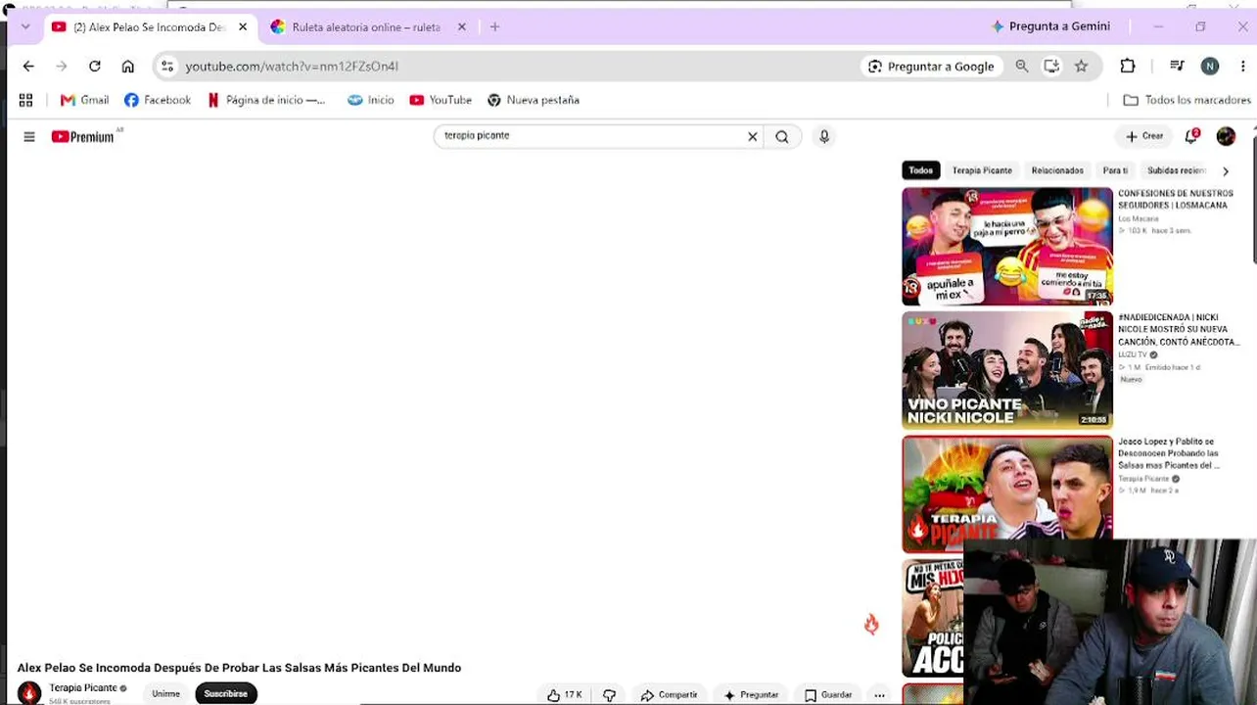Click the Preguntar button below the video
This screenshot has height=705, width=1257.
[751, 694]
